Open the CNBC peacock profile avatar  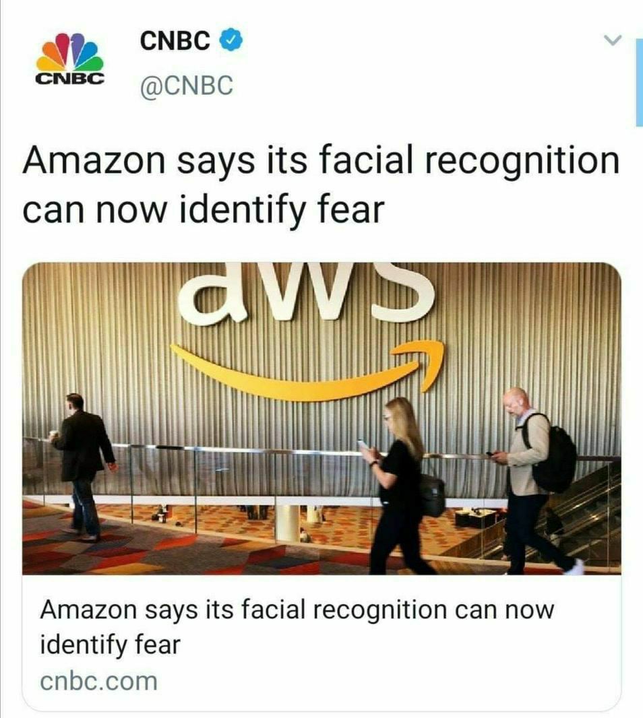(x=69, y=59)
